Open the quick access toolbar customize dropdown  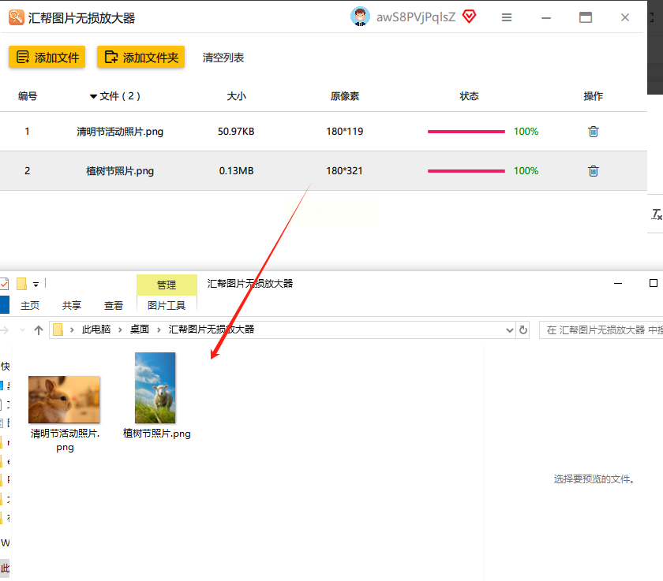tap(36, 284)
